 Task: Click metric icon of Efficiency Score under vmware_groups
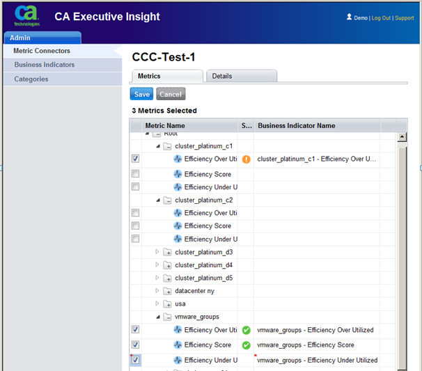[x=178, y=345]
